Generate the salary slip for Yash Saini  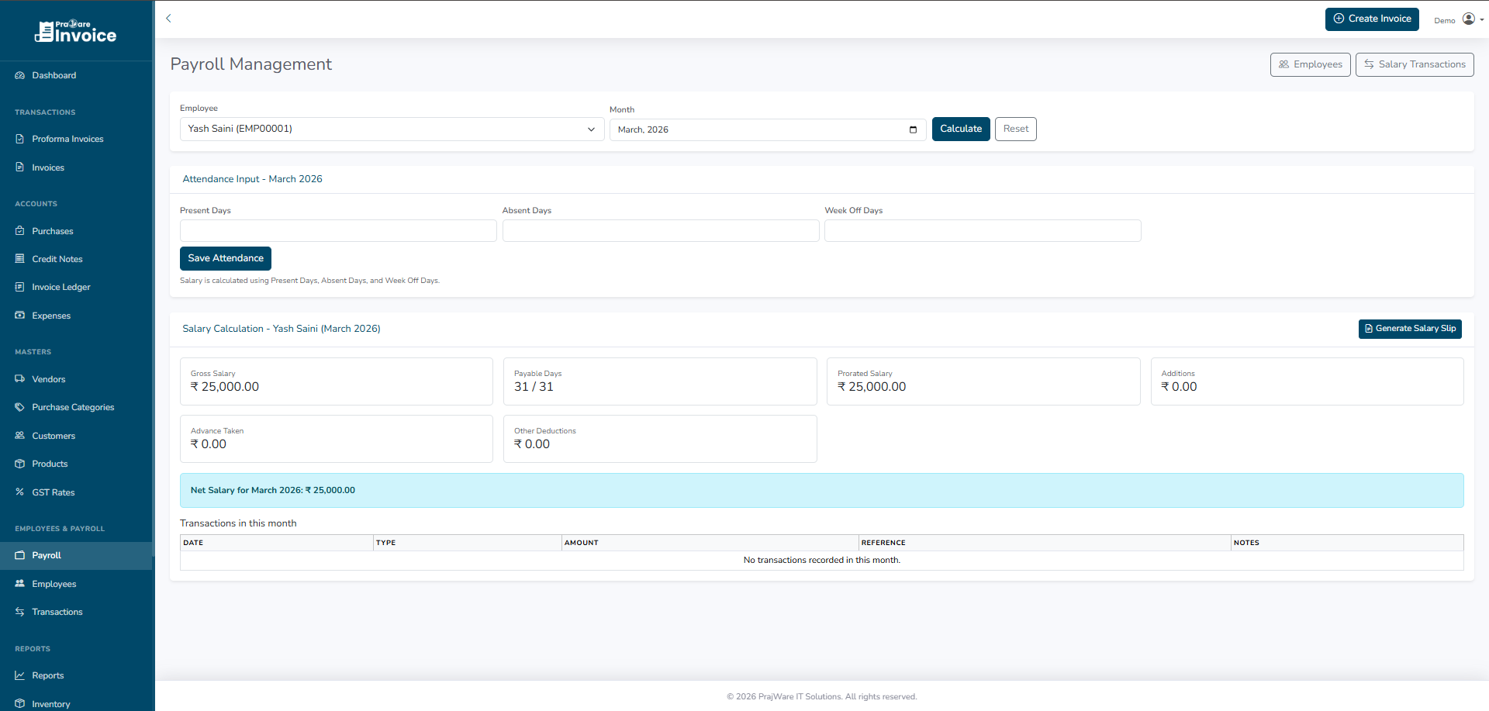[x=1409, y=329]
